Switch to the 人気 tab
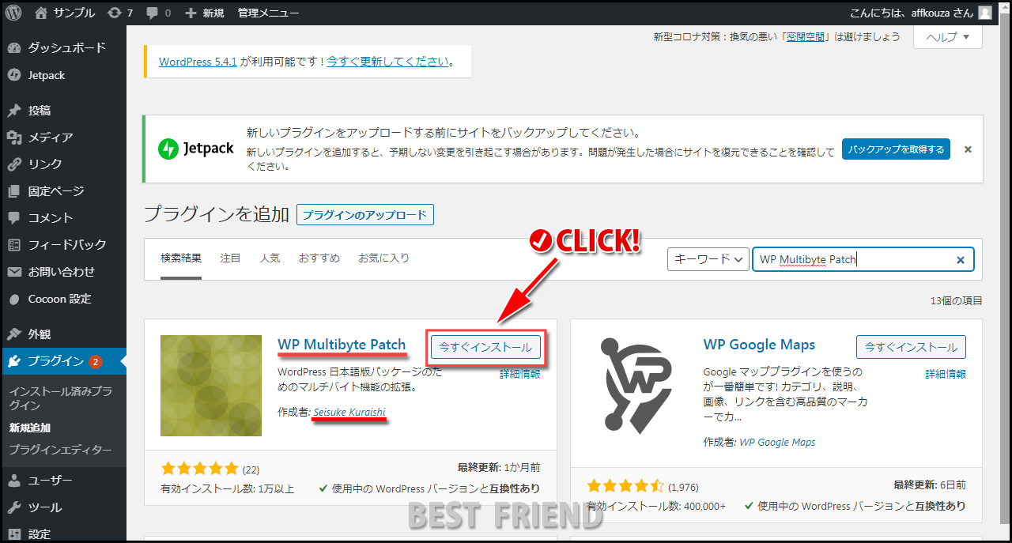This screenshot has width=1012, height=543. [x=270, y=258]
